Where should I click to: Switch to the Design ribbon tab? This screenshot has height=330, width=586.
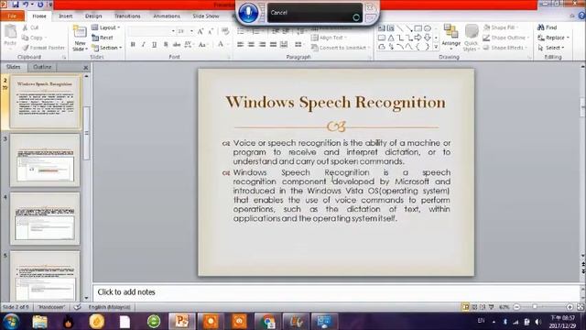pos(93,16)
